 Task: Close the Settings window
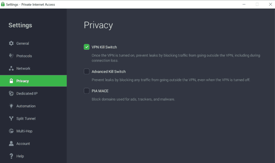point(271,4)
